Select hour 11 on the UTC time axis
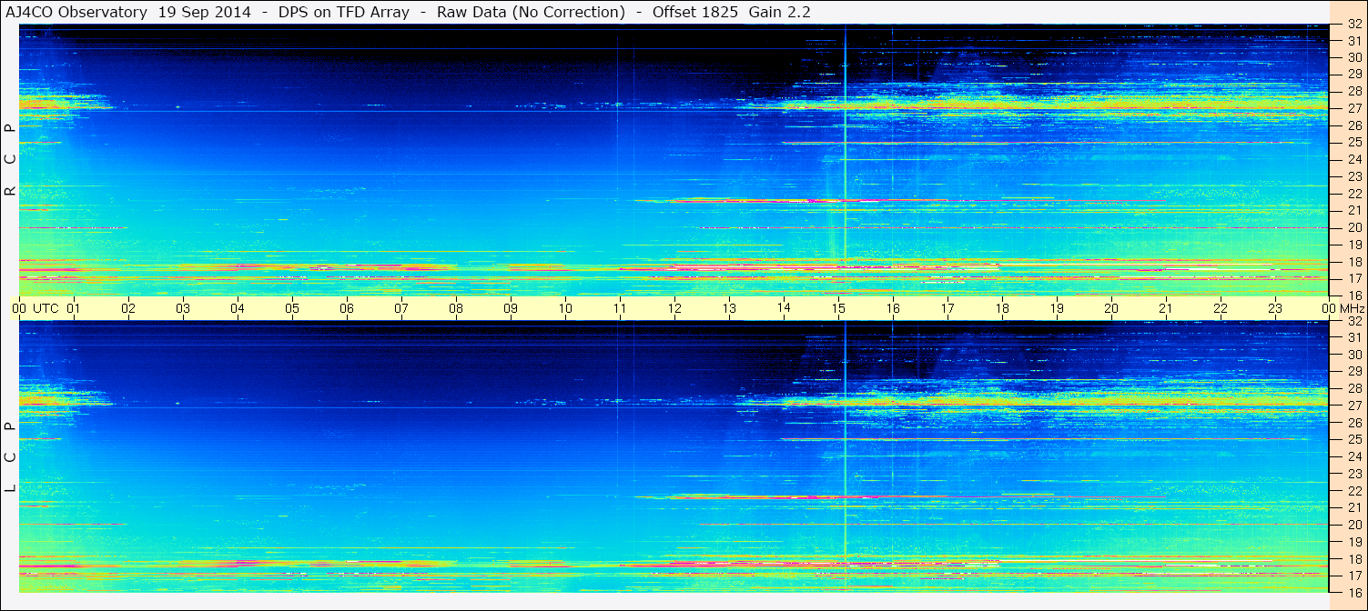Viewport: 1368px width, 611px height. (620, 308)
